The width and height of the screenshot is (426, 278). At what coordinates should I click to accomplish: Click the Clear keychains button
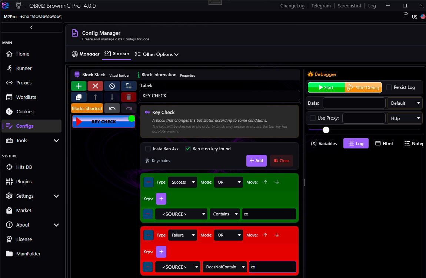[282, 161]
